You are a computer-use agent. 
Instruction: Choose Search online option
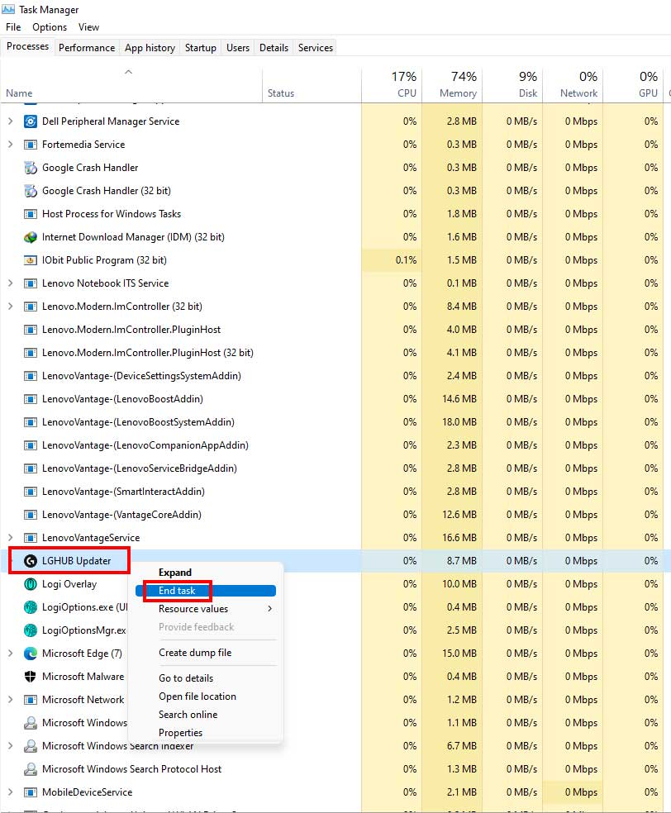[x=188, y=715]
